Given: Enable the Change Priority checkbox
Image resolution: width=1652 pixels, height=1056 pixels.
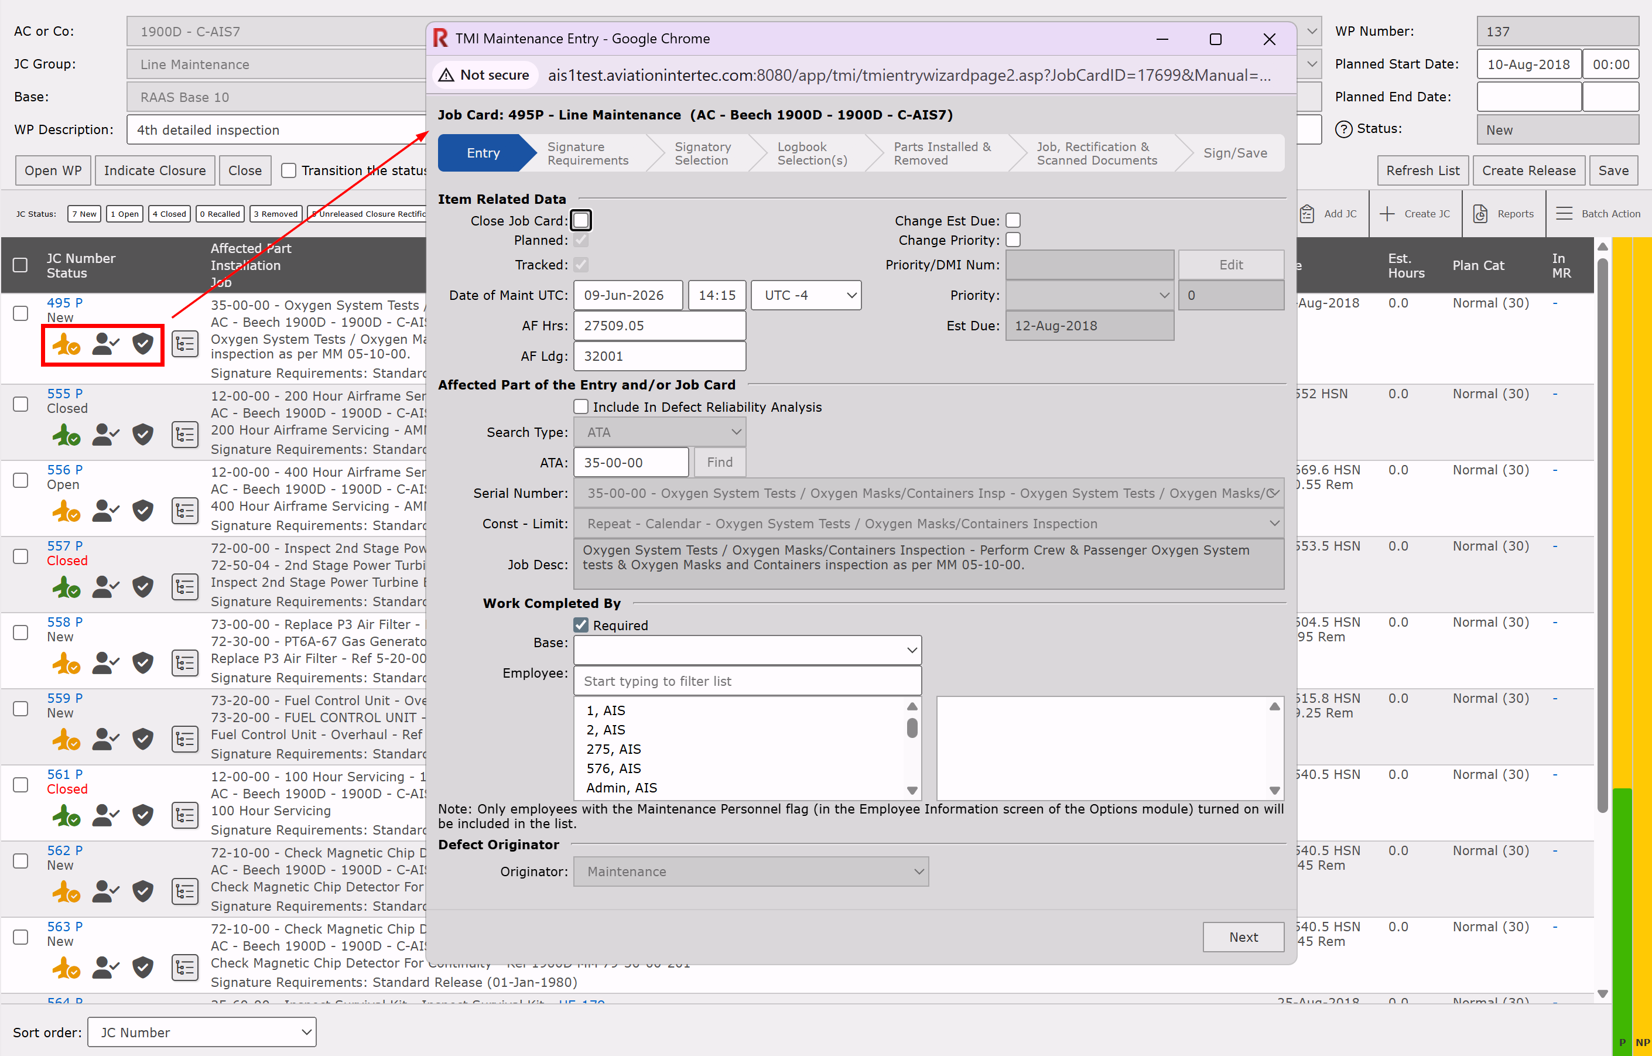Looking at the screenshot, I should click(x=1013, y=240).
